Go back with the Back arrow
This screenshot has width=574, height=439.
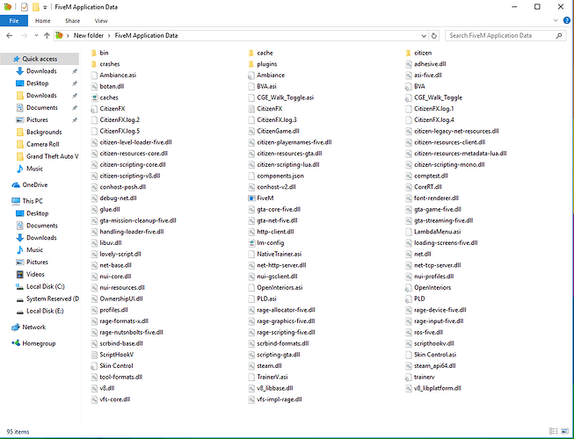[10, 35]
